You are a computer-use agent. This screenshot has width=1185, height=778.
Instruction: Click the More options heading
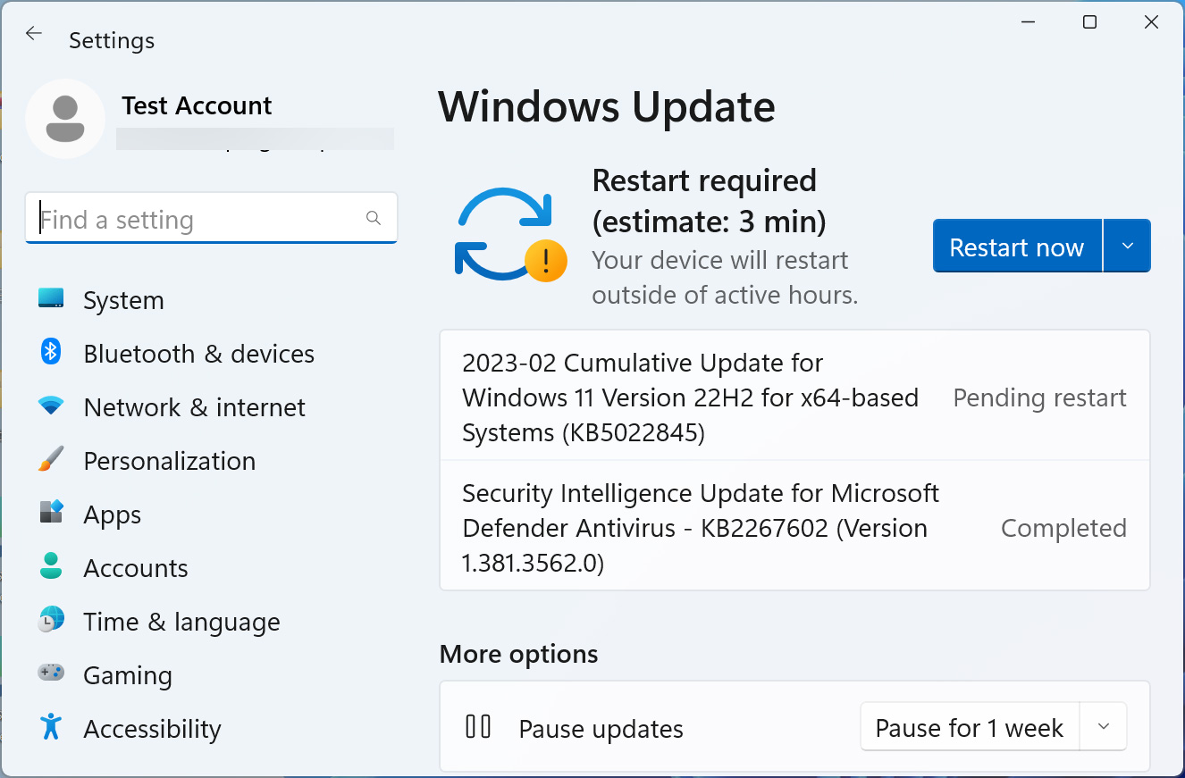pos(518,654)
